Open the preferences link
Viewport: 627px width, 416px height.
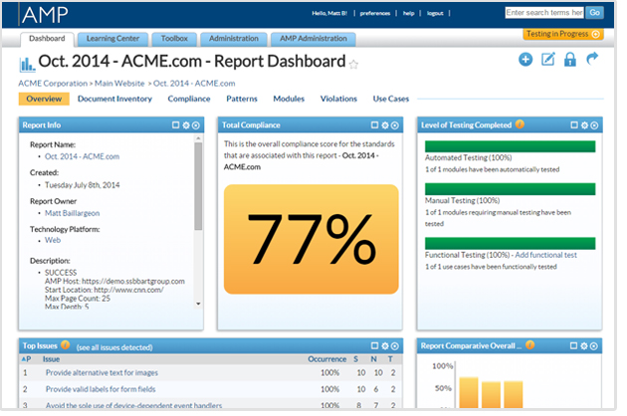[x=374, y=13]
